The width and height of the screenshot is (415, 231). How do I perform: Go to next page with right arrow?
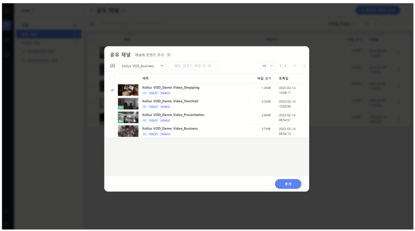pyautogui.click(x=303, y=66)
